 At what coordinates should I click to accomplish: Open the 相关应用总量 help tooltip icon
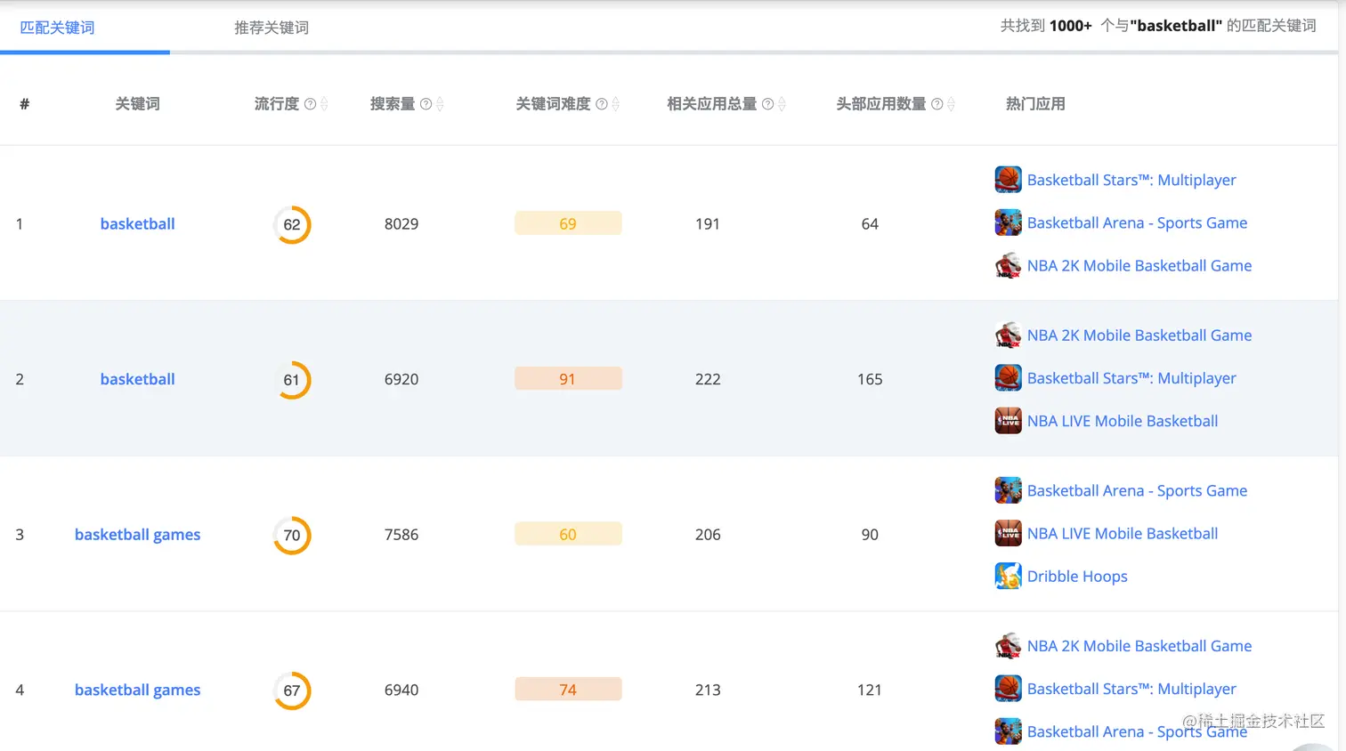click(767, 103)
